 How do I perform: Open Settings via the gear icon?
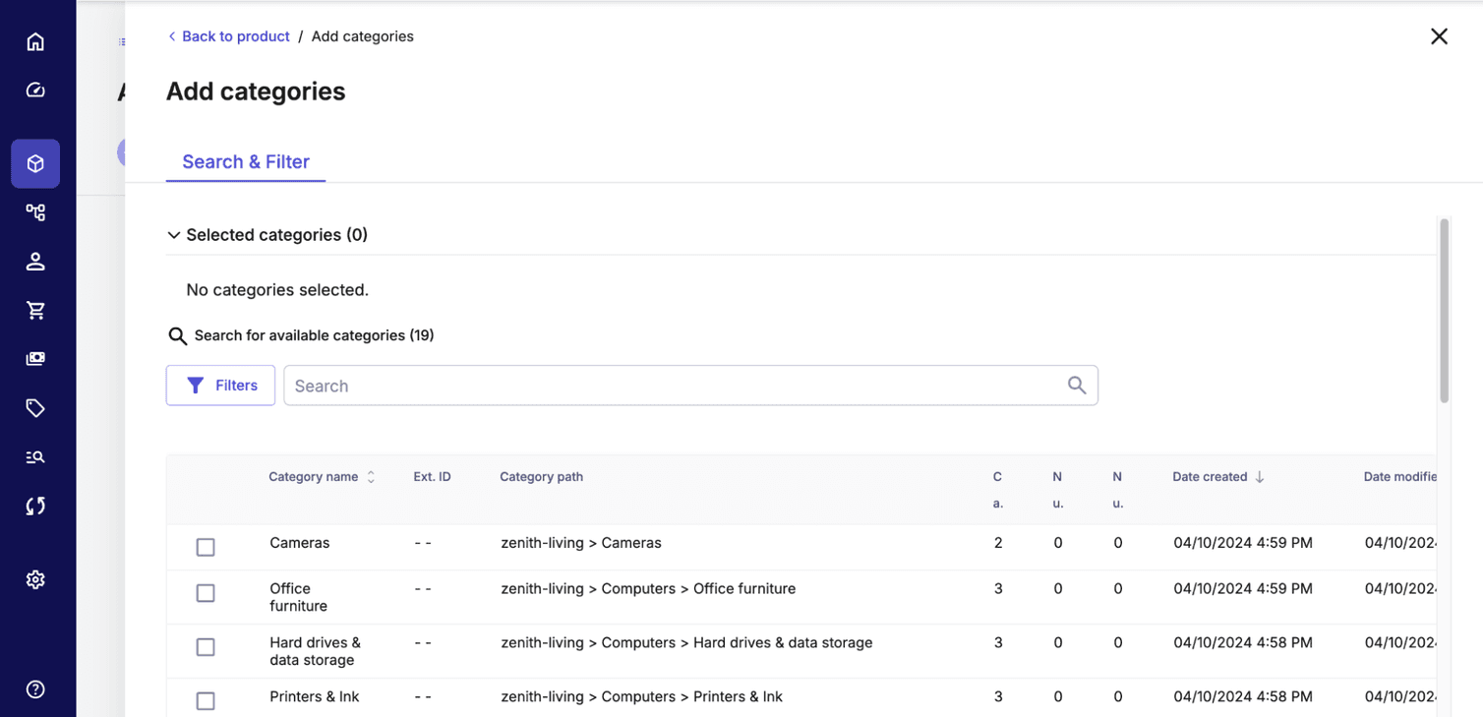click(35, 579)
